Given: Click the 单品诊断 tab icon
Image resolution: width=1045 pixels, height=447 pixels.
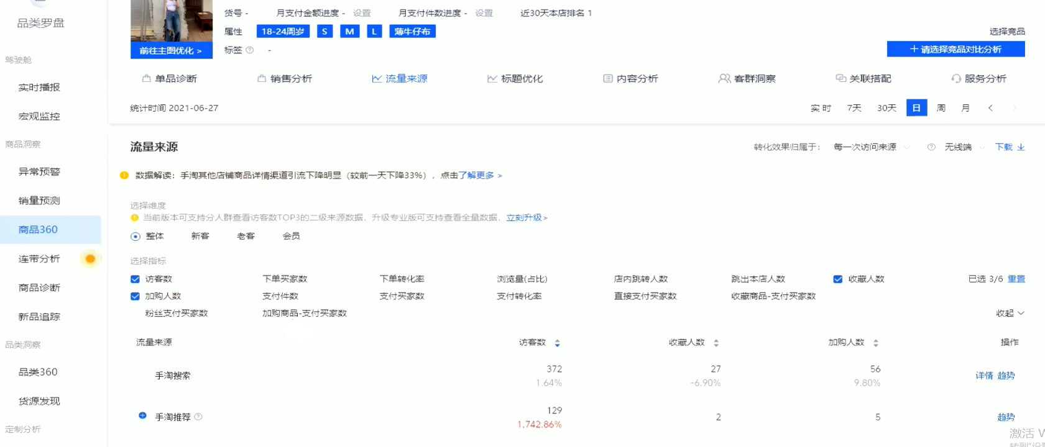Looking at the screenshot, I should pos(147,79).
